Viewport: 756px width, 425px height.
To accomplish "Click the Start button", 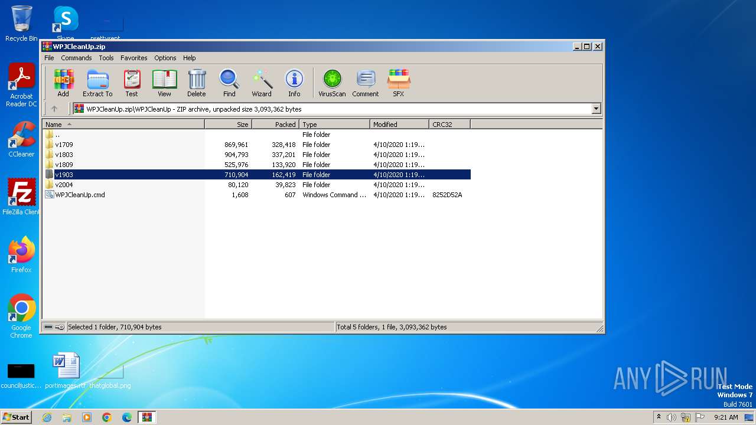I will (x=17, y=417).
